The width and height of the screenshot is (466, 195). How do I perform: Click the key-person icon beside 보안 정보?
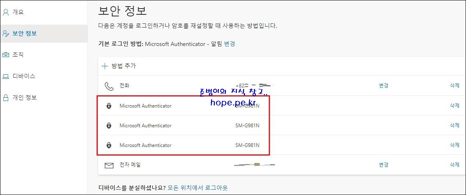(6, 34)
